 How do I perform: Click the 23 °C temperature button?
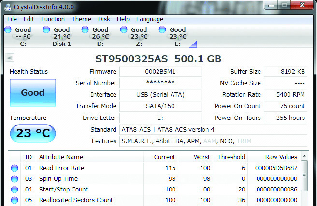pyautogui.click(x=33, y=133)
